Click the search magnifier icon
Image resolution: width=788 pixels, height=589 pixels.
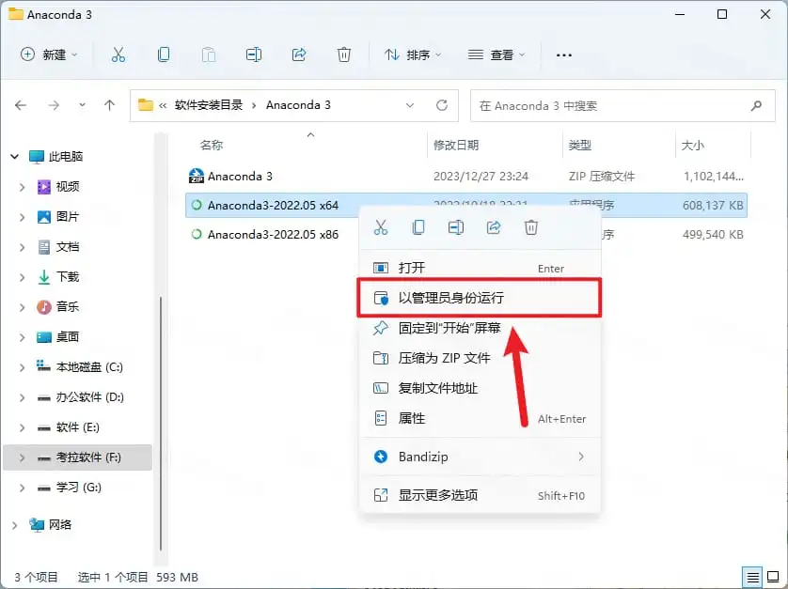point(756,105)
